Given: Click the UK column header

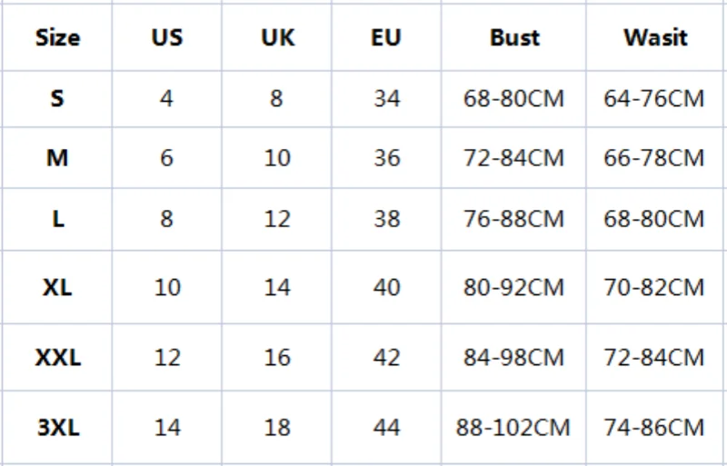Looking at the screenshot, I should click(276, 38).
